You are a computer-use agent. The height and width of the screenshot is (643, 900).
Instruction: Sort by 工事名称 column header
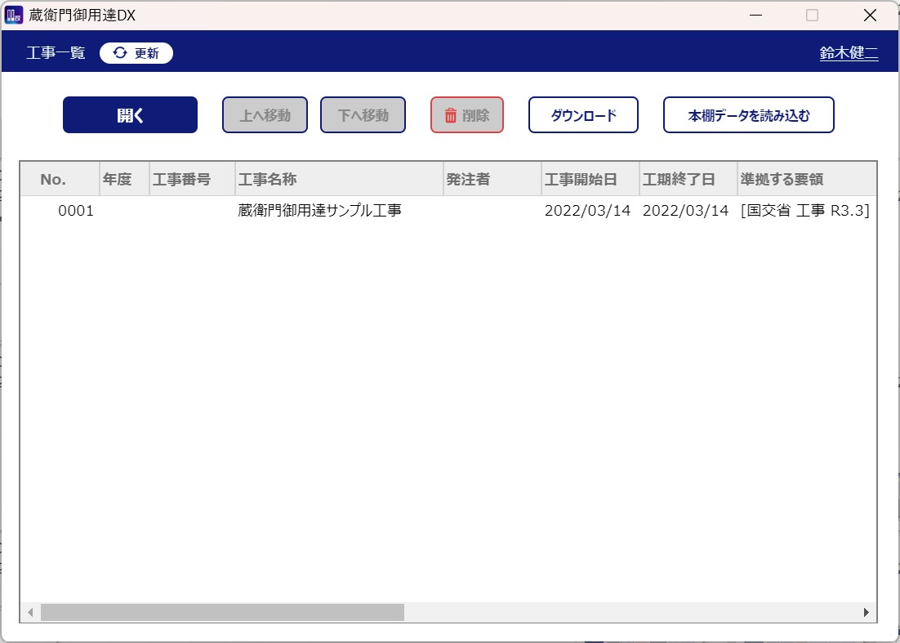pyautogui.click(x=266, y=180)
